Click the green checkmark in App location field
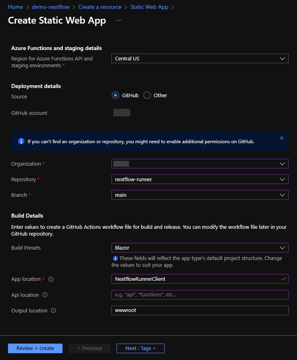Viewport: 297px width, 360px height. (x=283, y=279)
